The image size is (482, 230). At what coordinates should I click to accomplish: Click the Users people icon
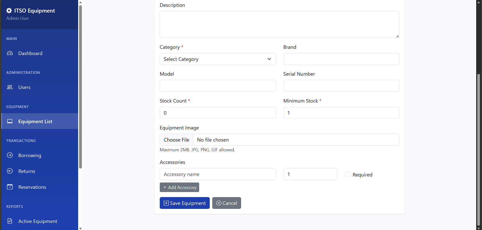click(x=10, y=87)
